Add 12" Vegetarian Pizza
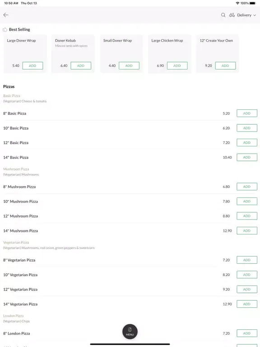The image size is (260, 347). pos(247,289)
